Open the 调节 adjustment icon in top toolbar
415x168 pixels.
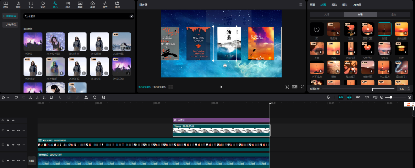click(105, 5)
